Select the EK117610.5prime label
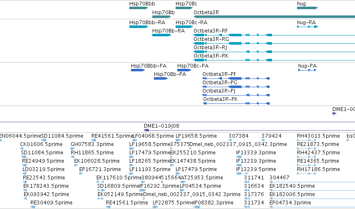 coord(119,178)
